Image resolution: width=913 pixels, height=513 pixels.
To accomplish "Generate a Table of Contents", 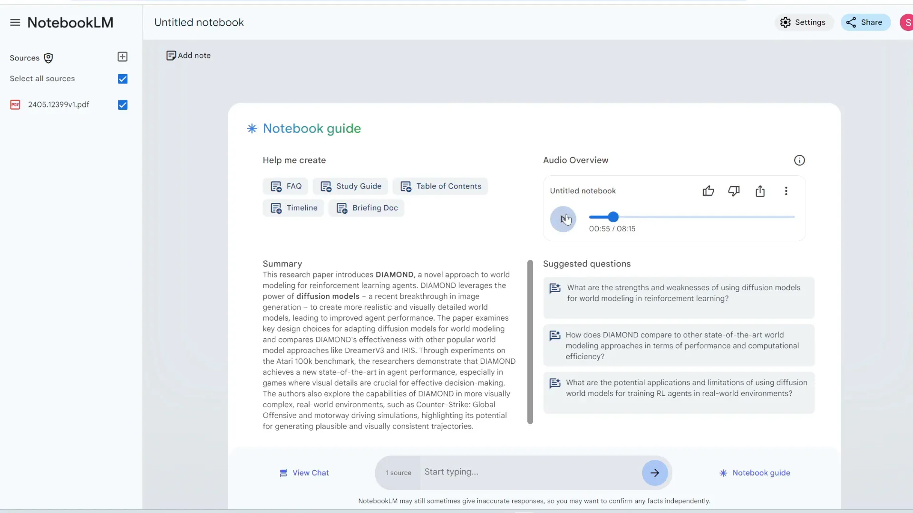I will pos(440,186).
